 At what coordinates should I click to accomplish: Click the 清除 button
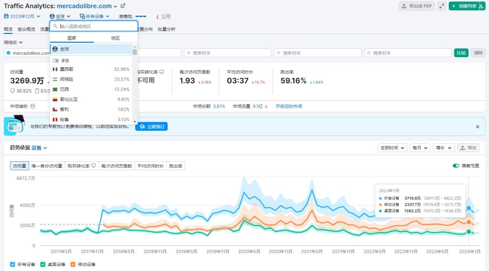click(x=478, y=53)
